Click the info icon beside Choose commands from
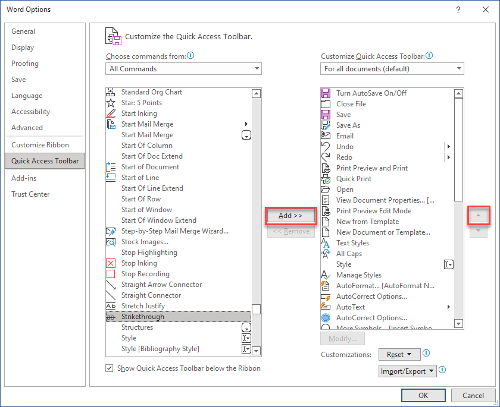Image resolution: width=500 pixels, height=407 pixels. coord(190,56)
